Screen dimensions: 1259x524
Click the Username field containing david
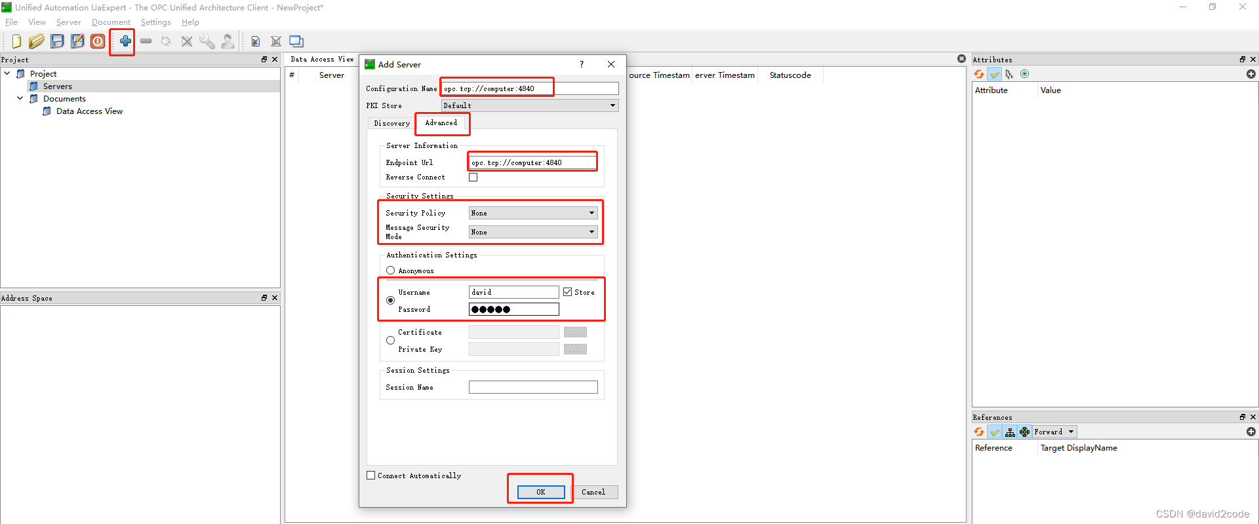tap(514, 292)
